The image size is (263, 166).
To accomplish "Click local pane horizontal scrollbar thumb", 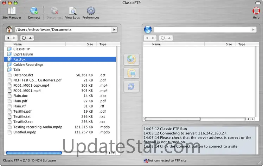I will tap(34, 153).
